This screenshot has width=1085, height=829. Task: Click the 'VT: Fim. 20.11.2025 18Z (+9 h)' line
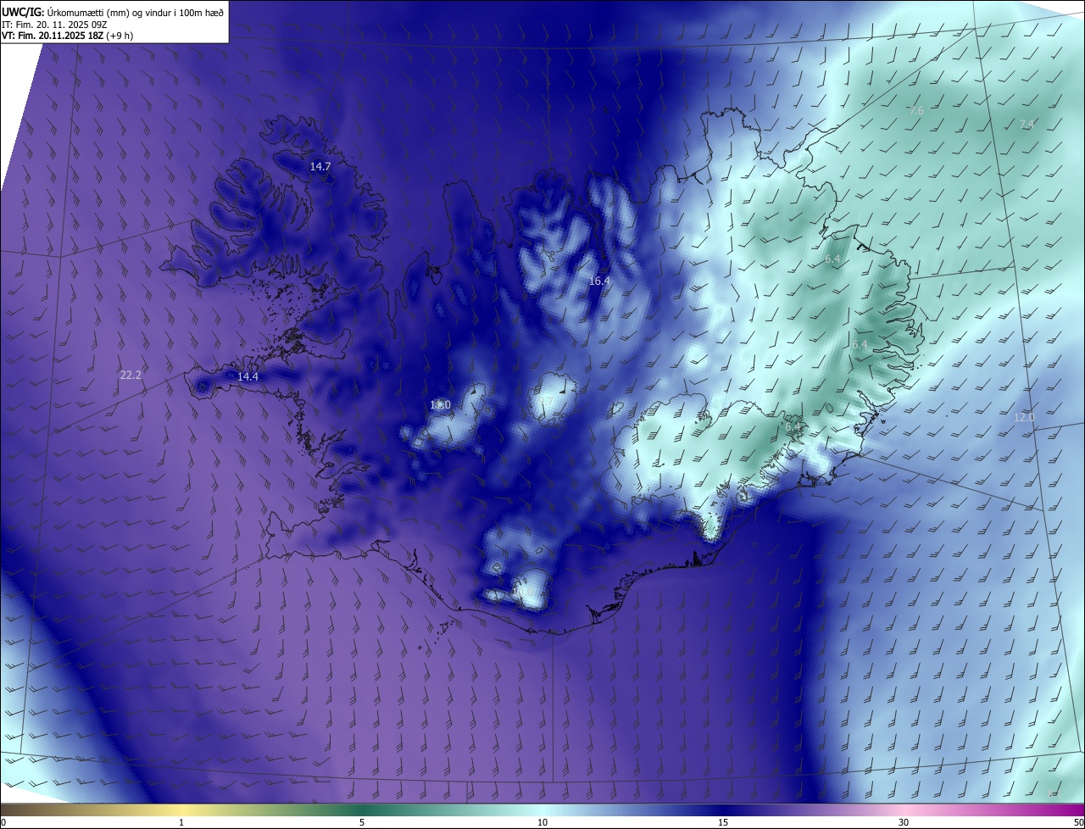point(67,36)
